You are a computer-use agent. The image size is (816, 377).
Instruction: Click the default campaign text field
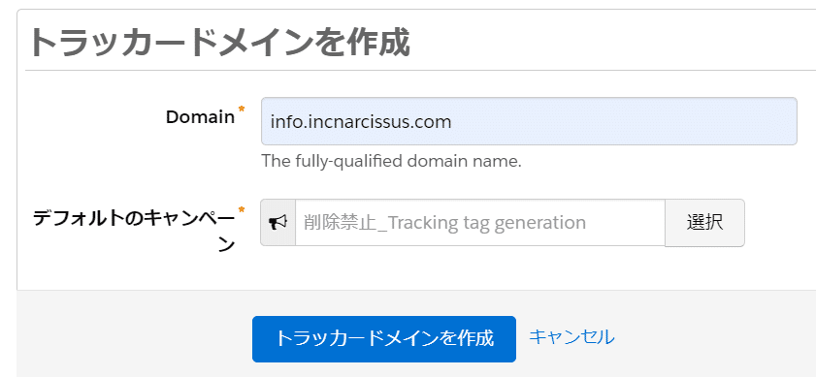coord(480,223)
